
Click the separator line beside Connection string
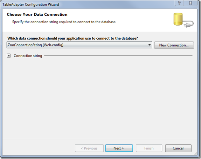[118, 55]
